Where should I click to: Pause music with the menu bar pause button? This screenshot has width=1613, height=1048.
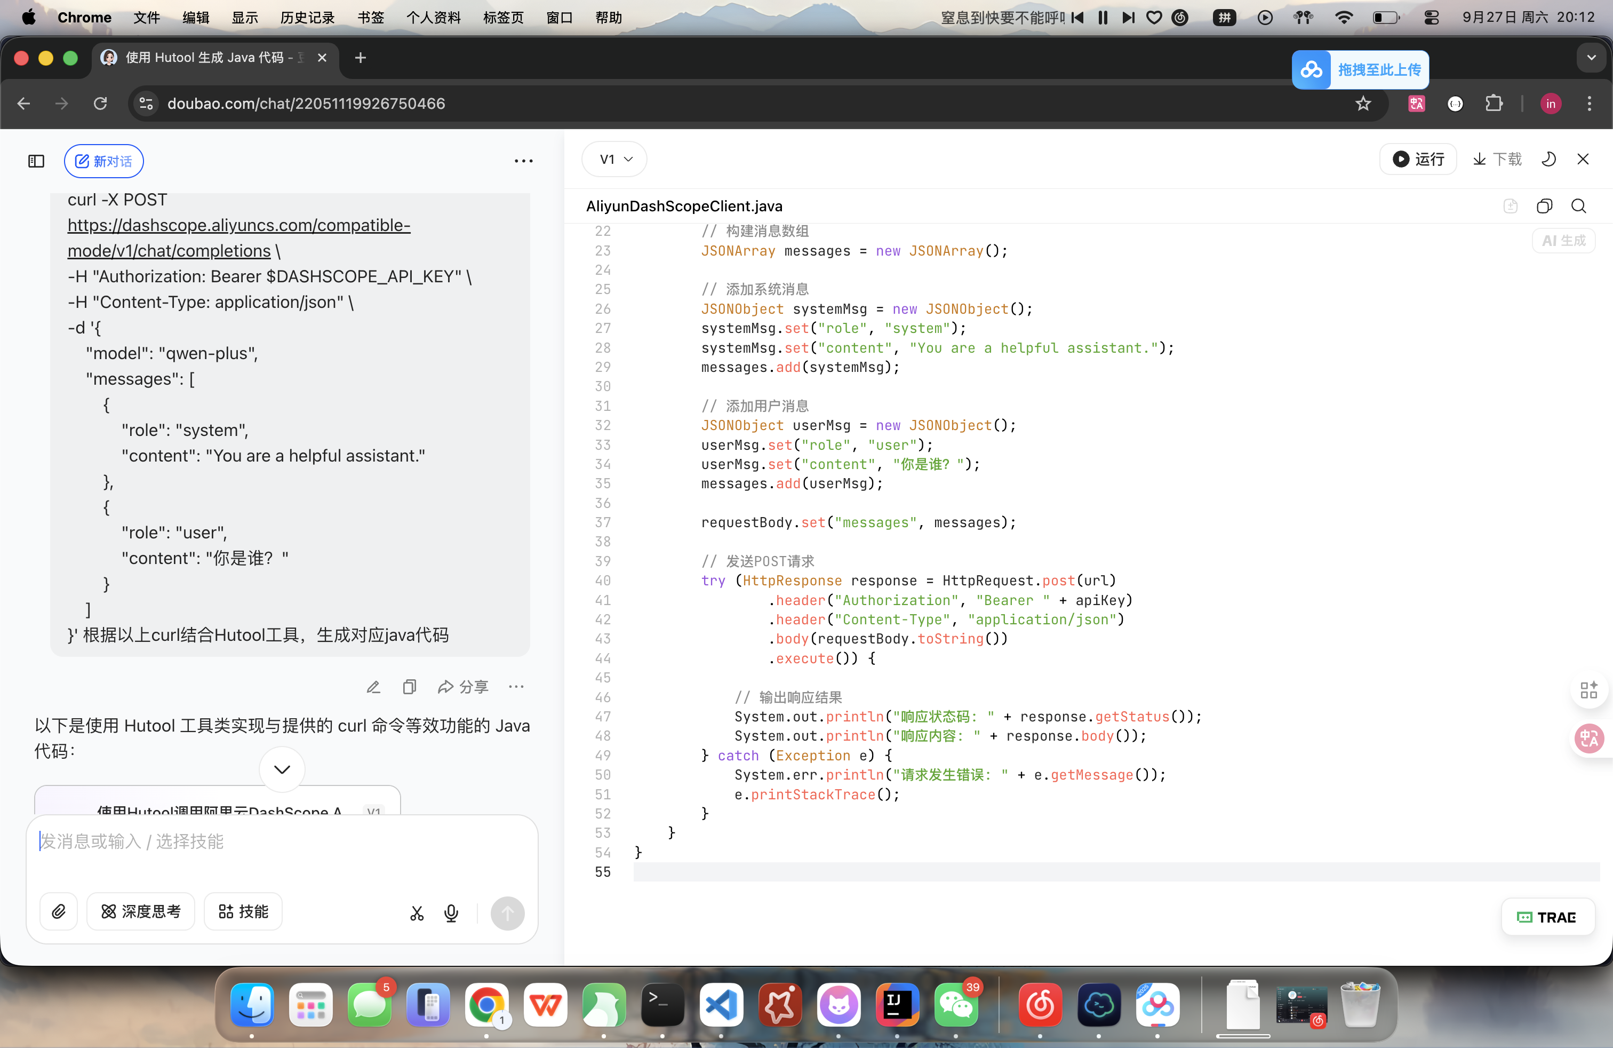1103,18
